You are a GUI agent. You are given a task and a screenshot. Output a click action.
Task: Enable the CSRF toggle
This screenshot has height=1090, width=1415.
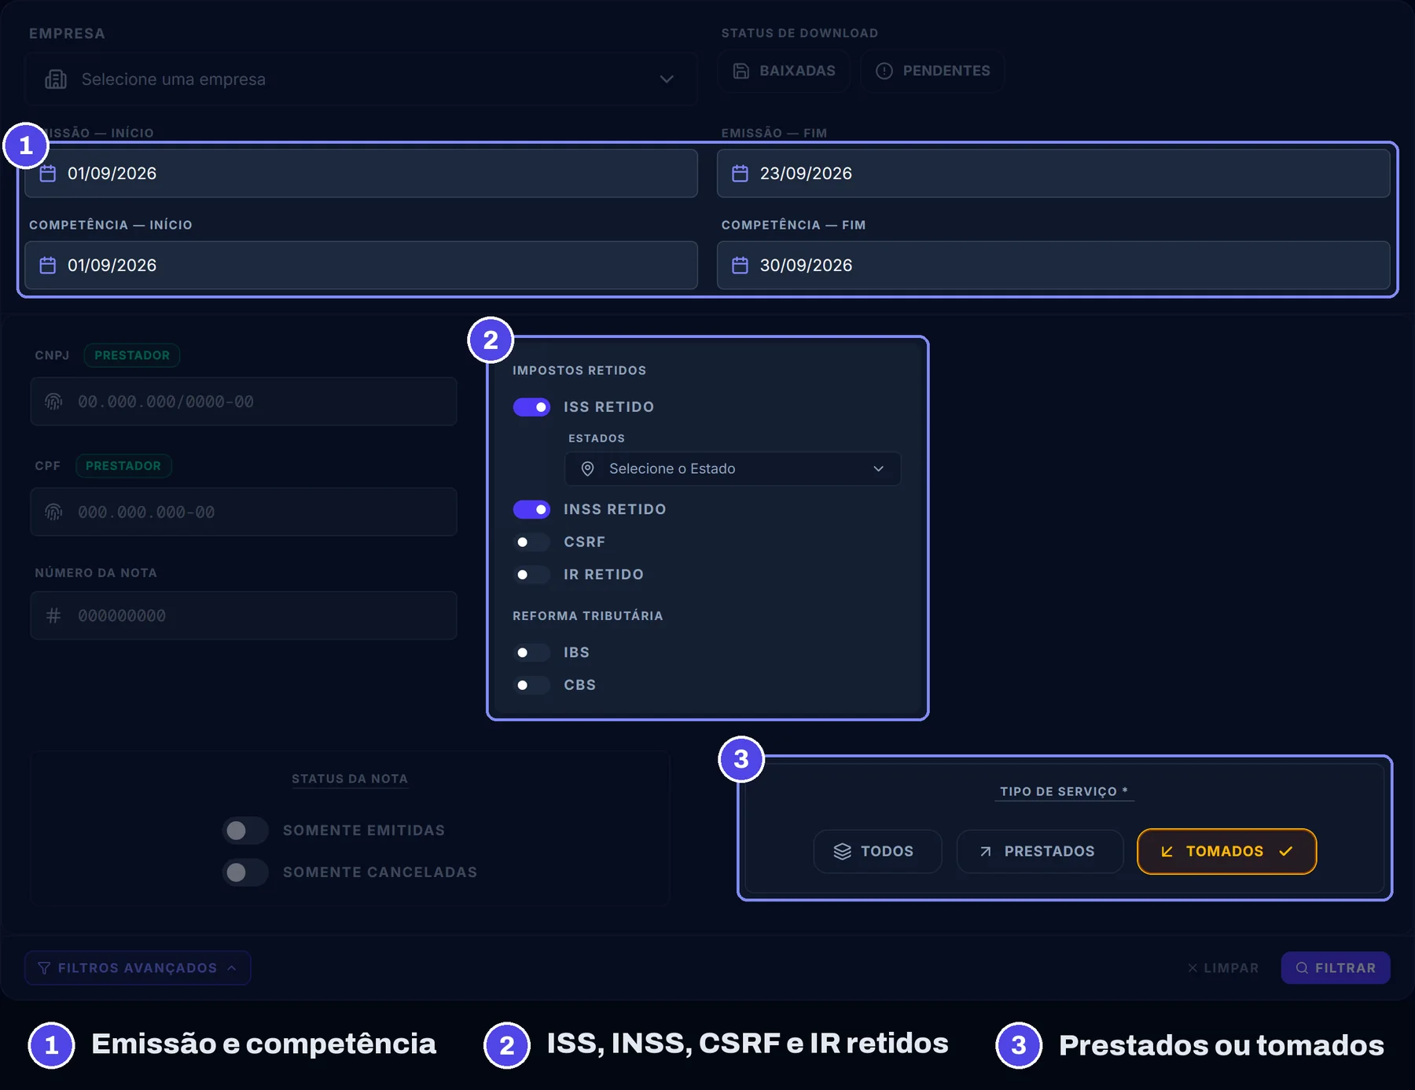pos(531,542)
